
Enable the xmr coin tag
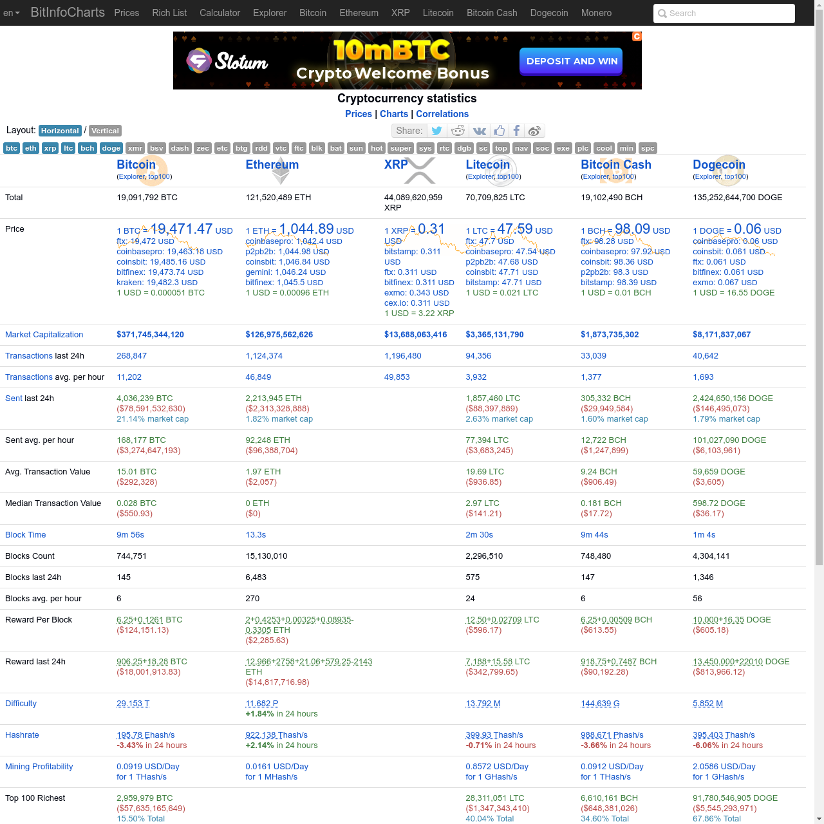135,148
